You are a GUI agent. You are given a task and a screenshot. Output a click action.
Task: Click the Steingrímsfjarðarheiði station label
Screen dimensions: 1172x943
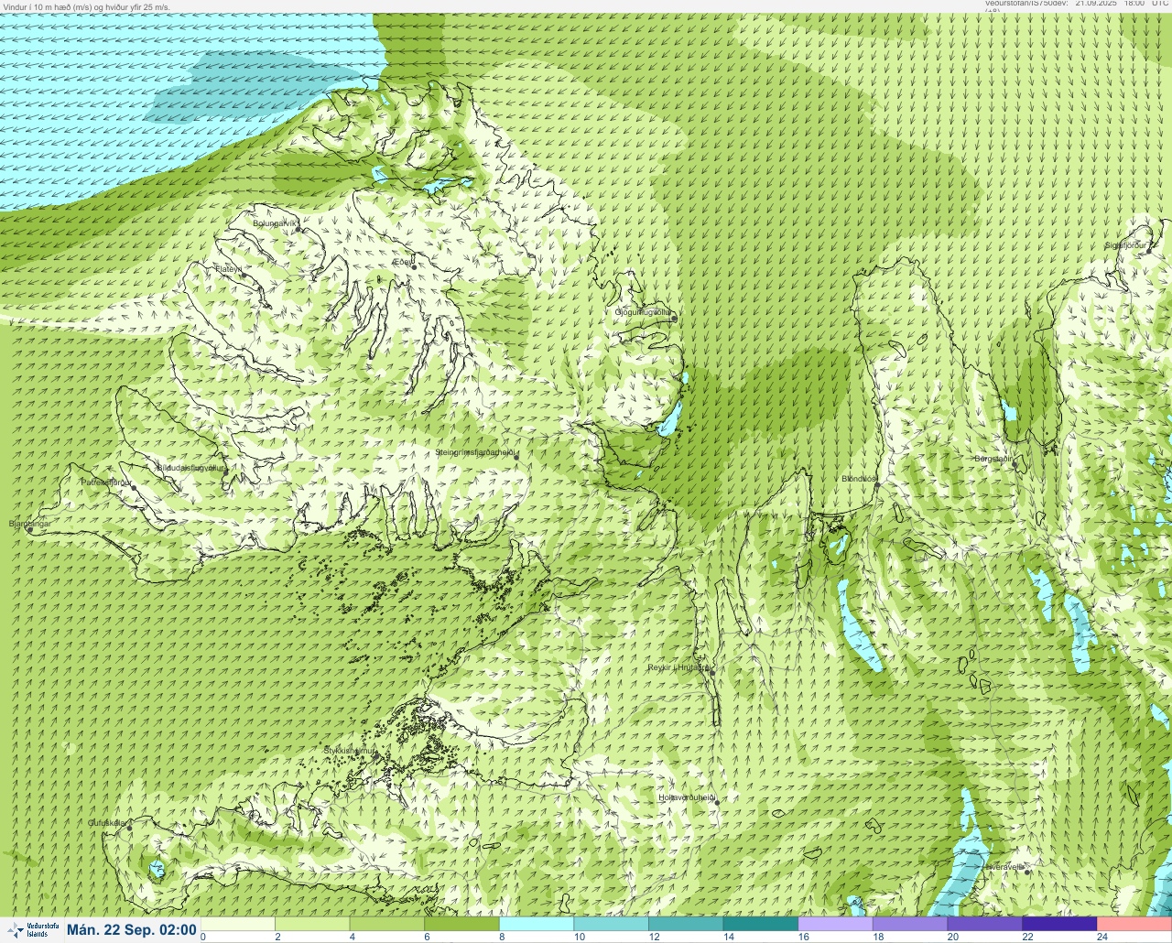pyautogui.click(x=476, y=452)
